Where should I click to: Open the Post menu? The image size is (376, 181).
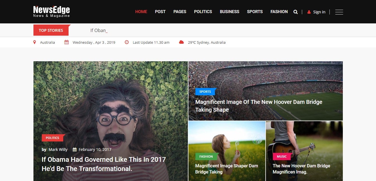click(x=160, y=12)
